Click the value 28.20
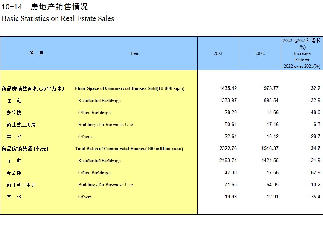This screenshot has width=323, height=227. pyautogui.click(x=230, y=112)
